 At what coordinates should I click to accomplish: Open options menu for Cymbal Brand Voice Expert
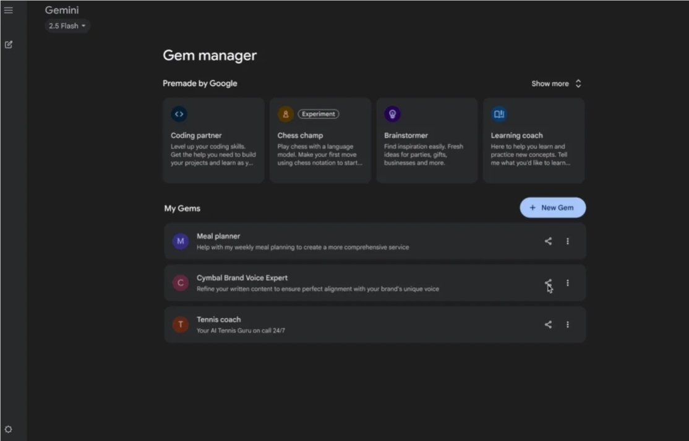[568, 283]
